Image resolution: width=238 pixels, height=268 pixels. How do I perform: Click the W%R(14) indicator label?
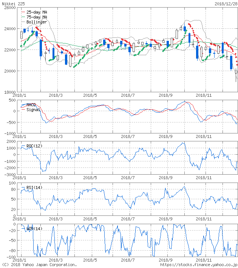point(34,228)
